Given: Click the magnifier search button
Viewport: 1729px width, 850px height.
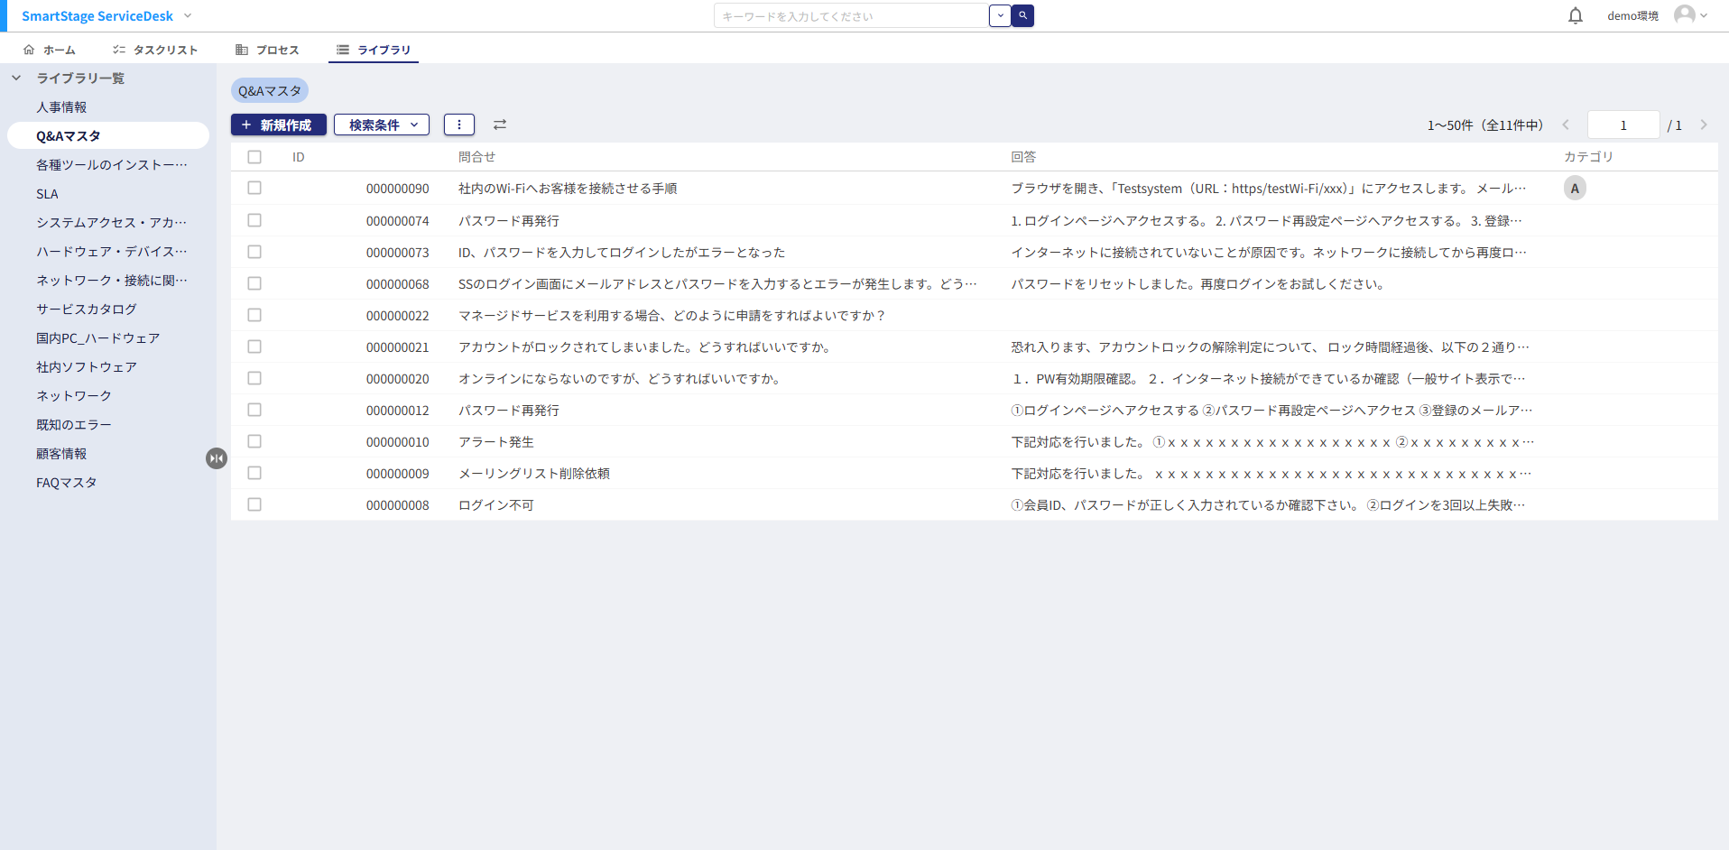Looking at the screenshot, I should [1022, 15].
